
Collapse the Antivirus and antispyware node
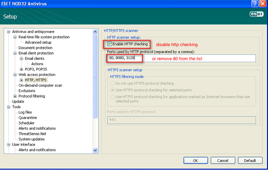click(8, 32)
